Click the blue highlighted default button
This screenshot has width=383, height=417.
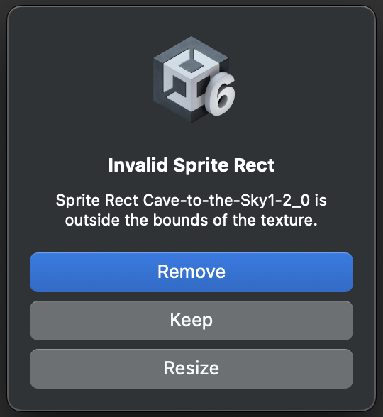(x=191, y=272)
